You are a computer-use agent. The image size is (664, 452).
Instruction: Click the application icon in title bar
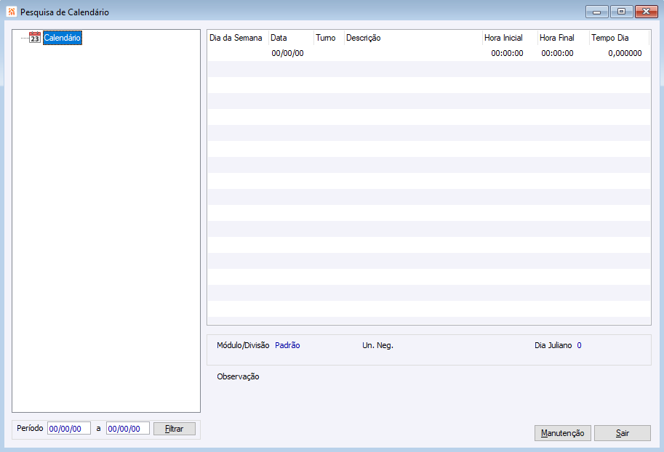click(12, 12)
